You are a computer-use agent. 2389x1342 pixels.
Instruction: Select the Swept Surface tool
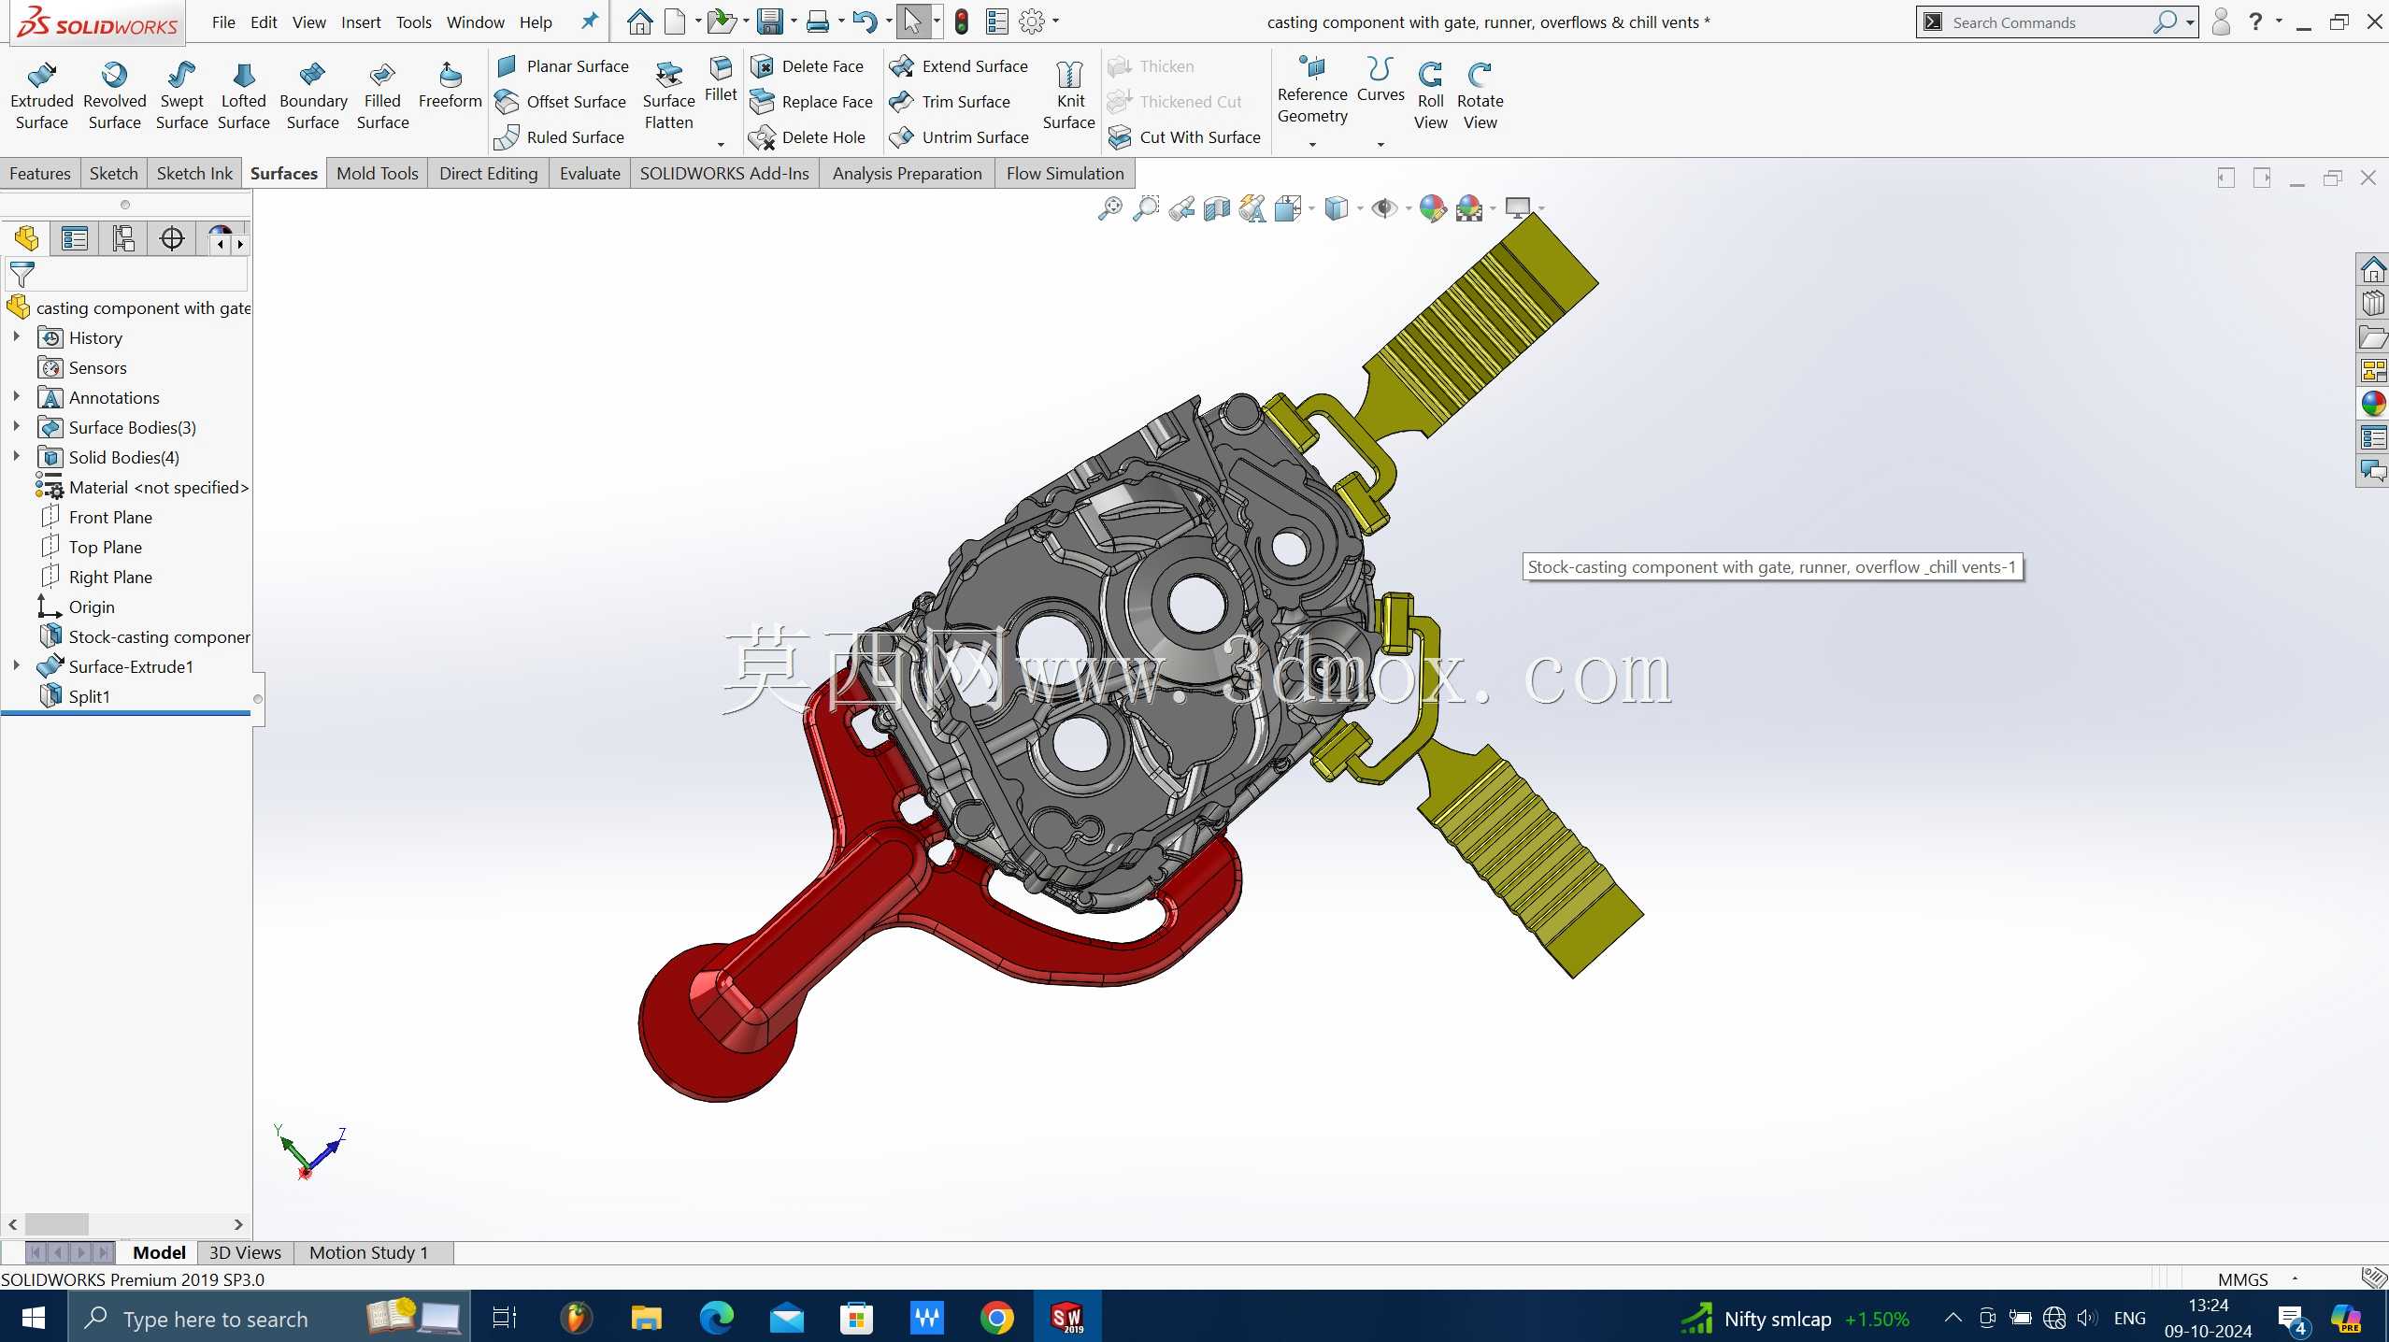[181, 96]
